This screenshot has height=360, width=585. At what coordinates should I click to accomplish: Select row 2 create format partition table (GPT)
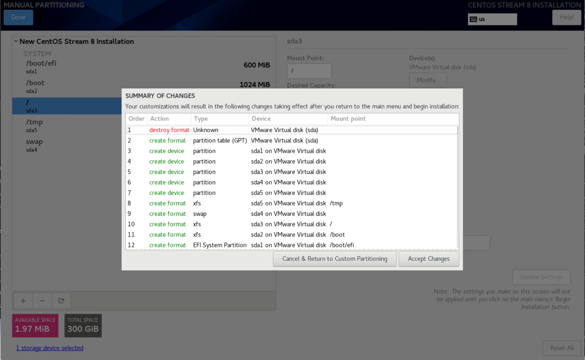pos(292,141)
